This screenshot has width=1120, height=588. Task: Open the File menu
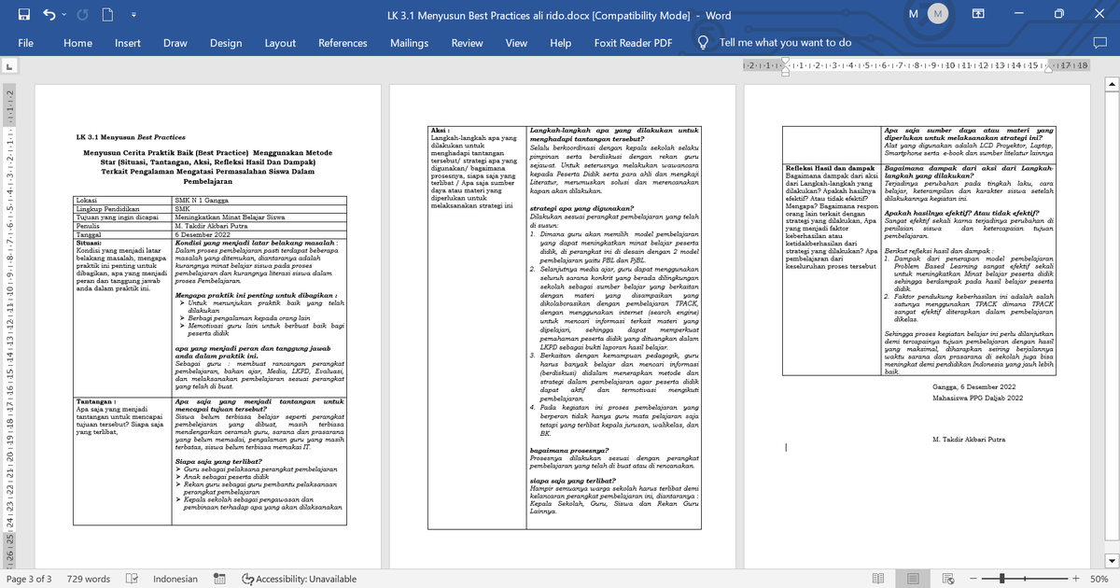tap(26, 43)
